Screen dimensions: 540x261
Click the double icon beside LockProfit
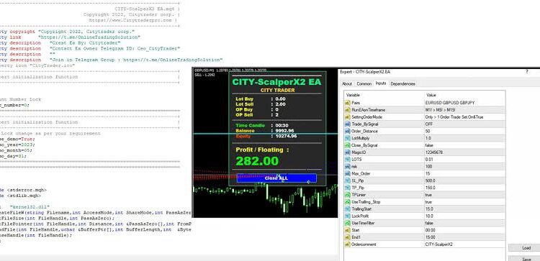pyautogui.click(x=348, y=216)
